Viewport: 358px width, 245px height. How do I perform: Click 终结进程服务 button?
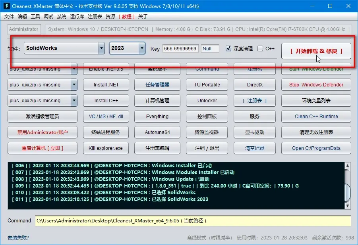click(x=106, y=132)
